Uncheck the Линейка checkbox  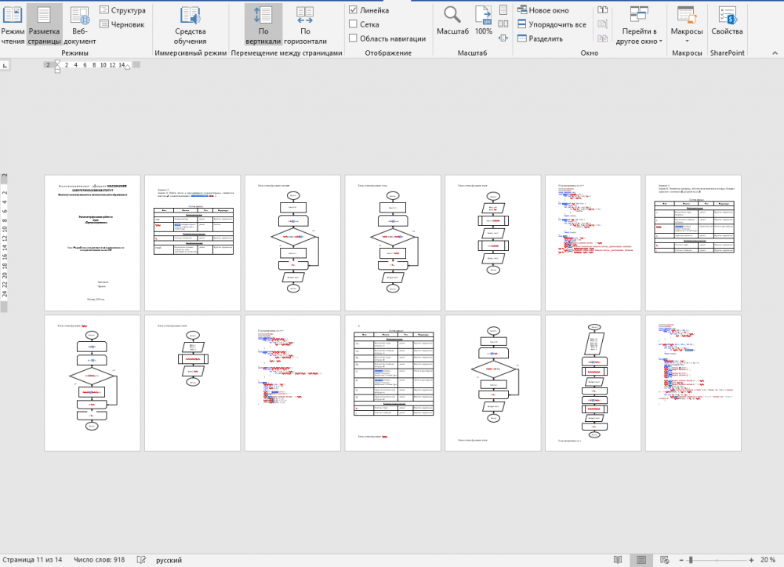354,11
